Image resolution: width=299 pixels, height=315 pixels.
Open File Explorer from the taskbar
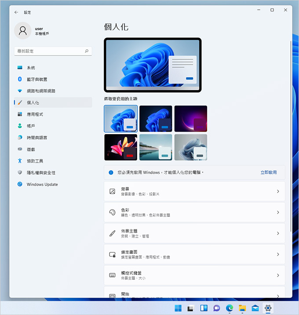[242, 308]
